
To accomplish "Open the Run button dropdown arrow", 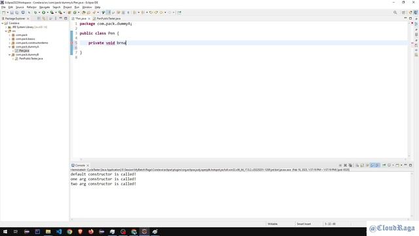I will point(48,12).
